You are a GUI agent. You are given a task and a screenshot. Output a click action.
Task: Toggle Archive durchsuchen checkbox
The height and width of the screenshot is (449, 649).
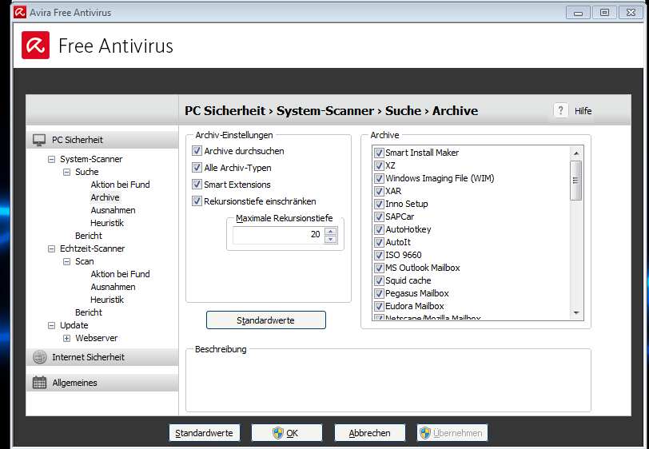(x=197, y=151)
